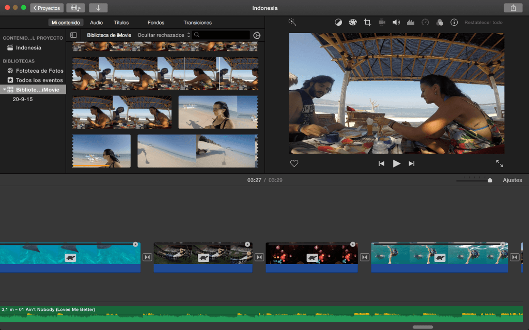The width and height of the screenshot is (529, 330).
Task: Toggle the media browser layout button
Action: point(75,8)
